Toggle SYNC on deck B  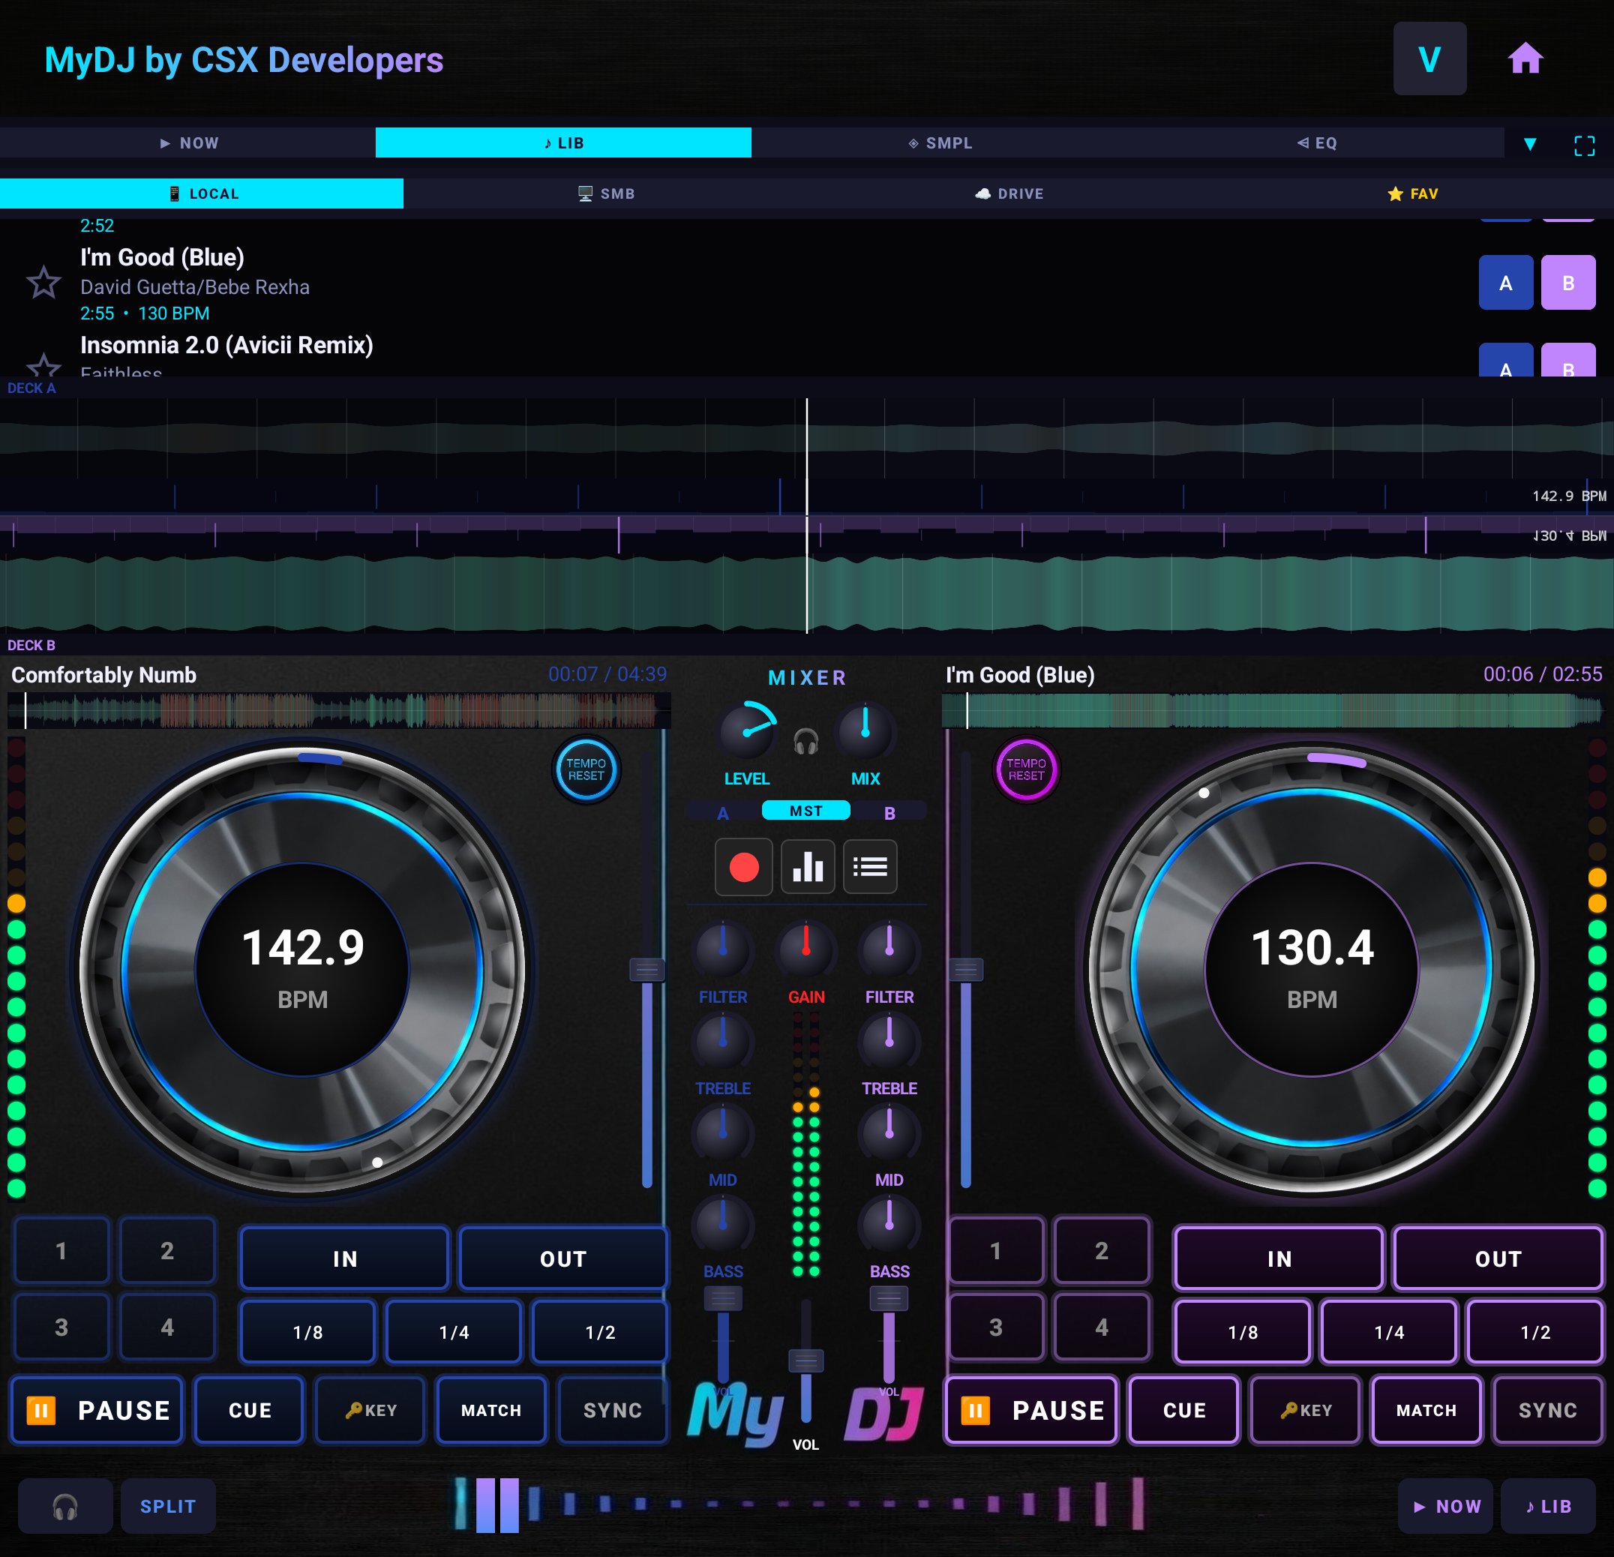[1547, 1409]
